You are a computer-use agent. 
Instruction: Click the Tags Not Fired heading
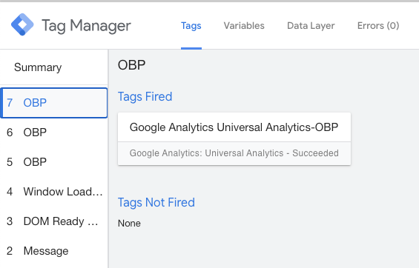[x=156, y=202]
